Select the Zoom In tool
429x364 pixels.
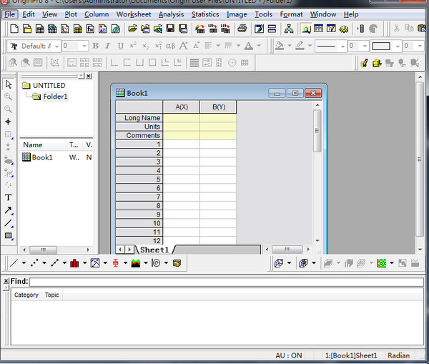pos(8,97)
